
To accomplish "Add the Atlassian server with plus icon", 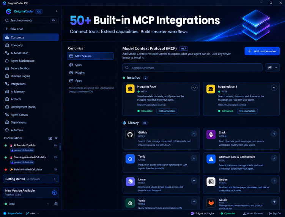I will (274, 158).
